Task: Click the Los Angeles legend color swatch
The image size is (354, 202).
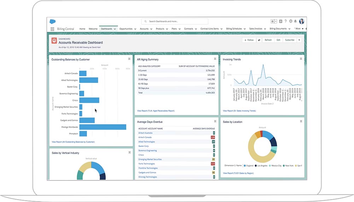Action: [x=256, y=166]
